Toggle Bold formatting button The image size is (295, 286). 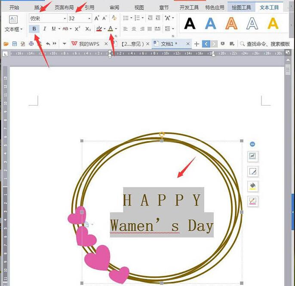[34, 29]
